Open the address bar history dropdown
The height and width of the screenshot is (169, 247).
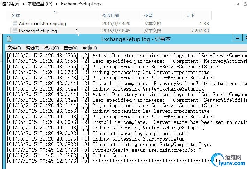(238, 4)
